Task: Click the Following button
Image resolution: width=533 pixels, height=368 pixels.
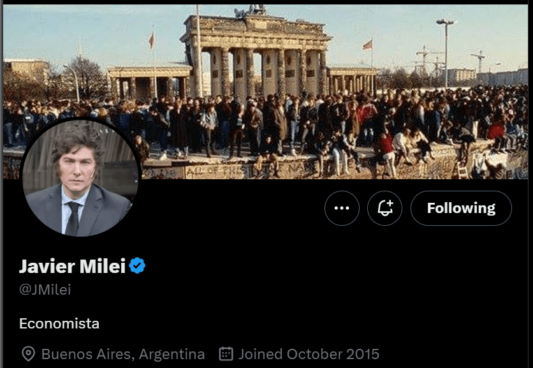Action: point(460,208)
